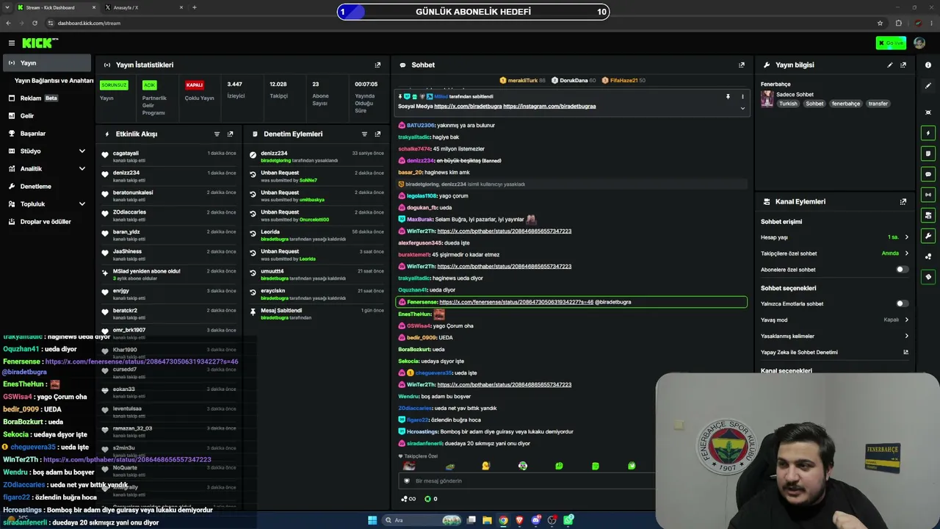Click the denizz234 ban entry in Denetim Eylemleri
This screenshot has height=529, width=940.
point(316,156)
